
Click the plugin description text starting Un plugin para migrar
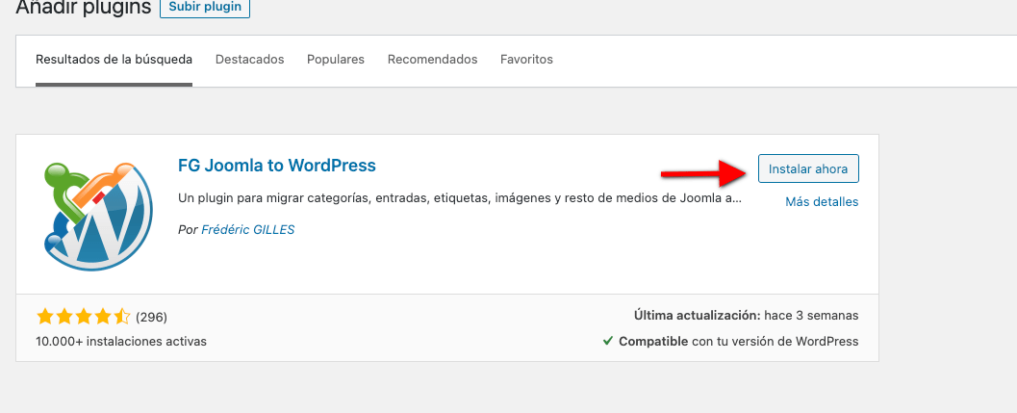459,198
